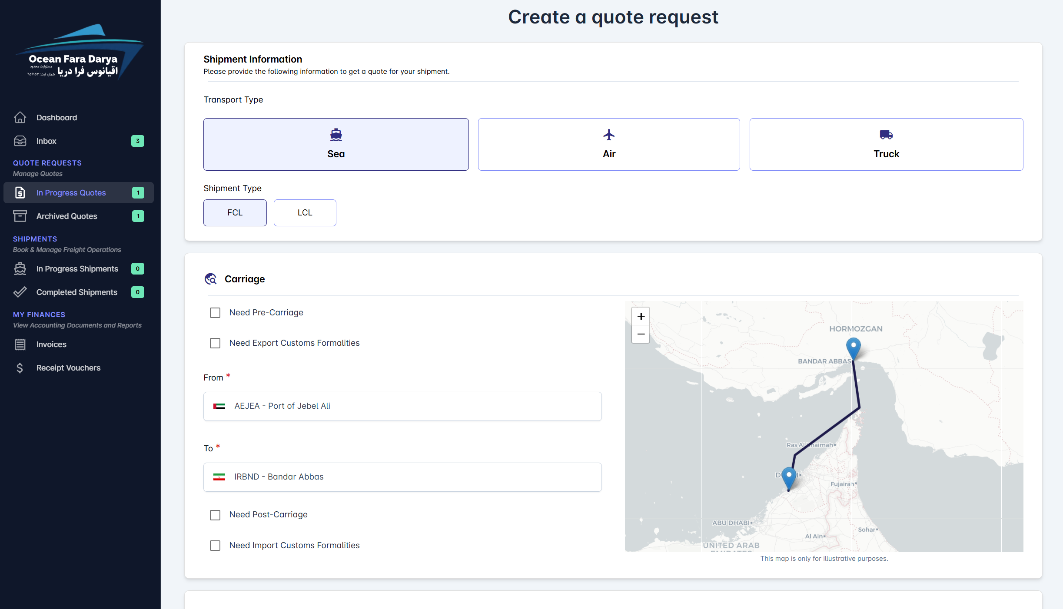Check Need Export Customs Formalities
This screenshot has height=609, width=1063.
coord(215,343)
